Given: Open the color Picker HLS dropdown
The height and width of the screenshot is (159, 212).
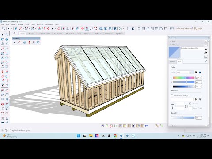Looking at the screenshot, I should (x=183, y=72).
